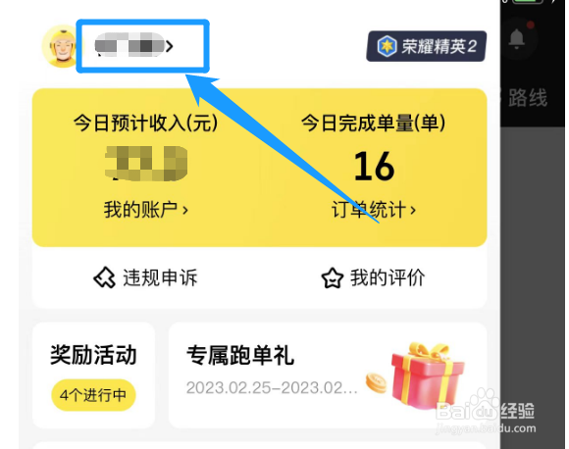The width and height of the screenshot is (569, 449).
Task: Tap the 4个进行中 yellow pill
Action: click(93, 395)
